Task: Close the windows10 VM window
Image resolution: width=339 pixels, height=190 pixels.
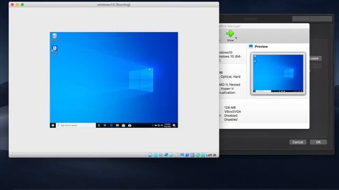Action: click(12, 5)
